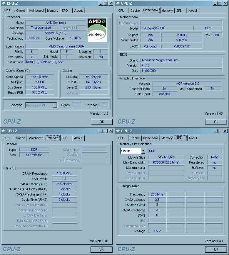Click CPU-Z title icon in SPD window
229x255 pixels.
(118, 131)
